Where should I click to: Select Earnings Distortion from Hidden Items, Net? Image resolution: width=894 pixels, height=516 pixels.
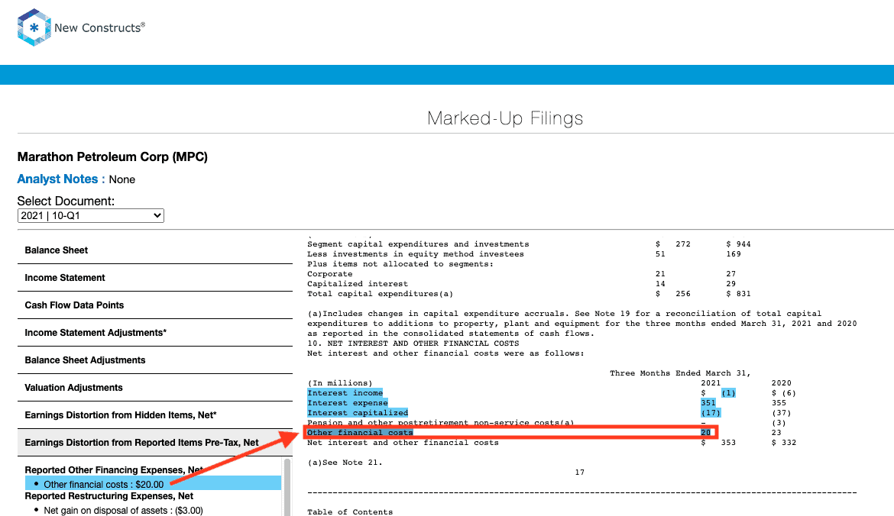[x=155, y=415]
